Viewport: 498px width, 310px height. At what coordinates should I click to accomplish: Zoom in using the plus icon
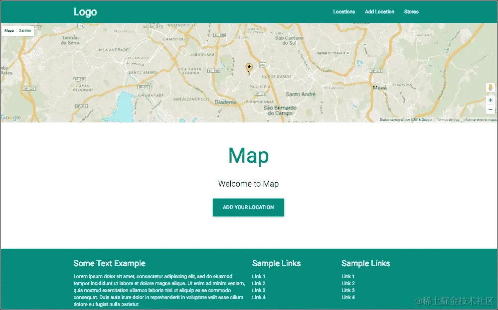click(490, 100)
